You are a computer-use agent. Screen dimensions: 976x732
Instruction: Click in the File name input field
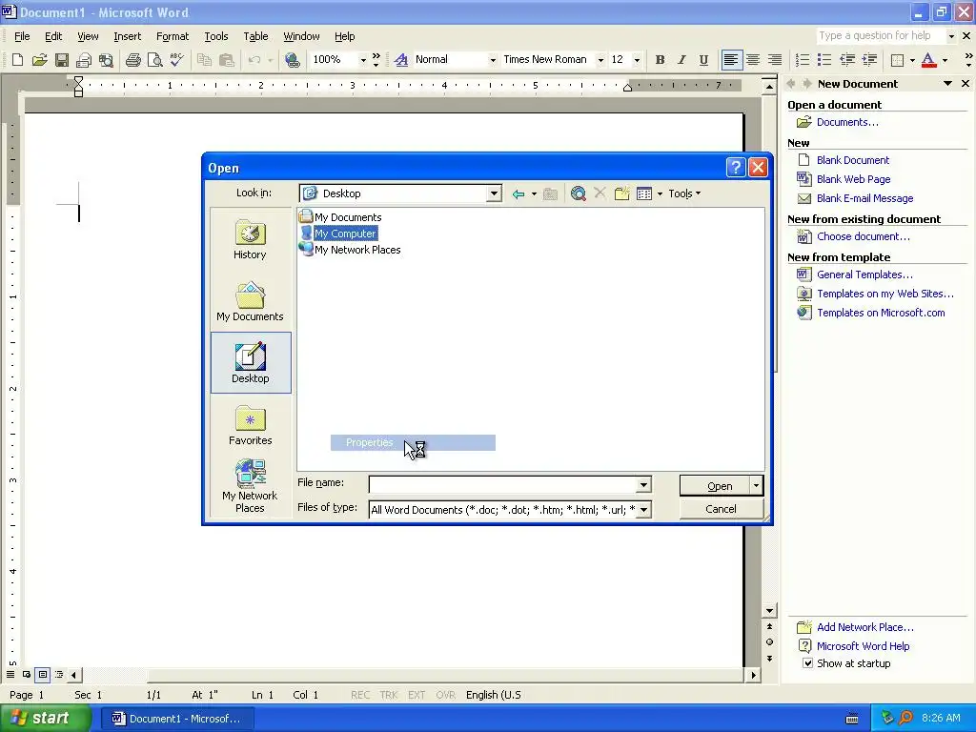pyautogui.click(x=503, y=484)
